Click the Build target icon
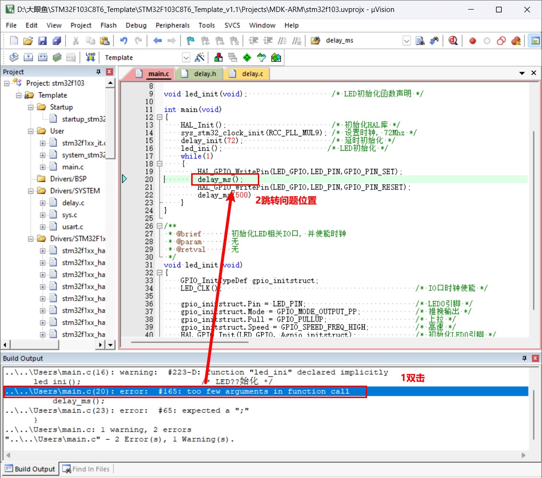Viewport: 542px width, 478px height. (28, 57)
